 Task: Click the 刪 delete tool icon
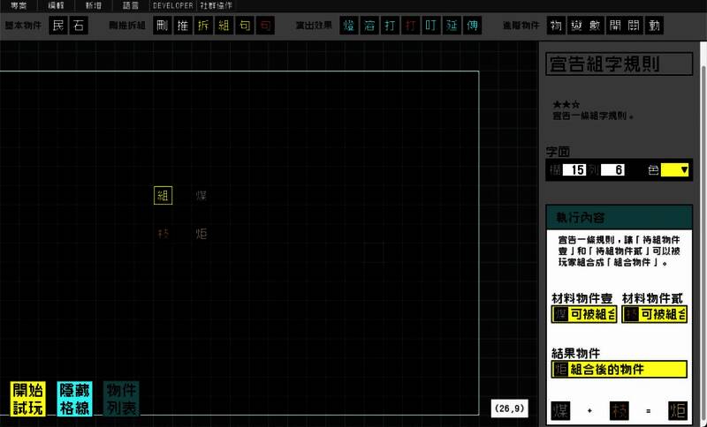[160, 26]
